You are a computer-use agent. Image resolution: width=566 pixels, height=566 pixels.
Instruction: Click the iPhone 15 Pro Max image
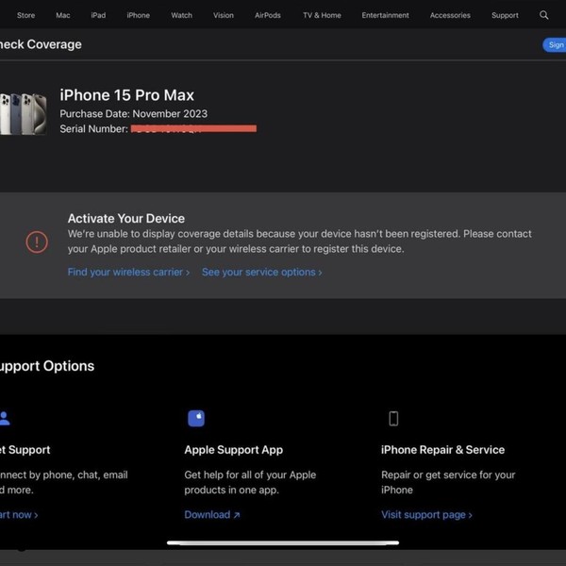coord(23,113)
